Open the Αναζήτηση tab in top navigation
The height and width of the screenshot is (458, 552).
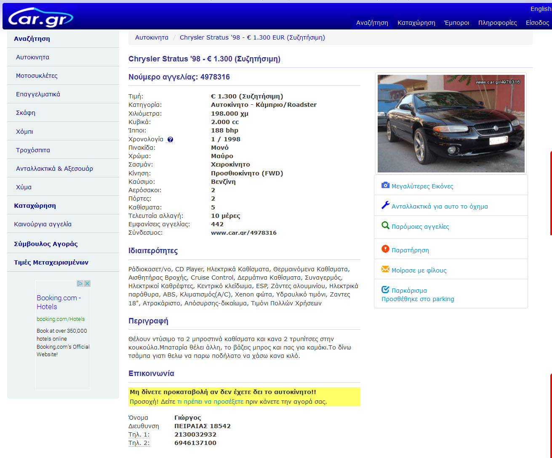pyautogui.click(x=372, y=23)
